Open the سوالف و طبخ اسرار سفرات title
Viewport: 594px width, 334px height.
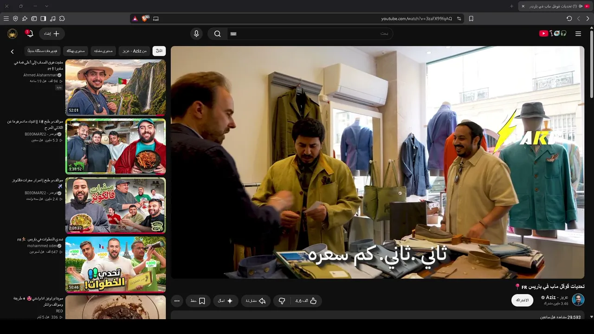pos(37,183)
